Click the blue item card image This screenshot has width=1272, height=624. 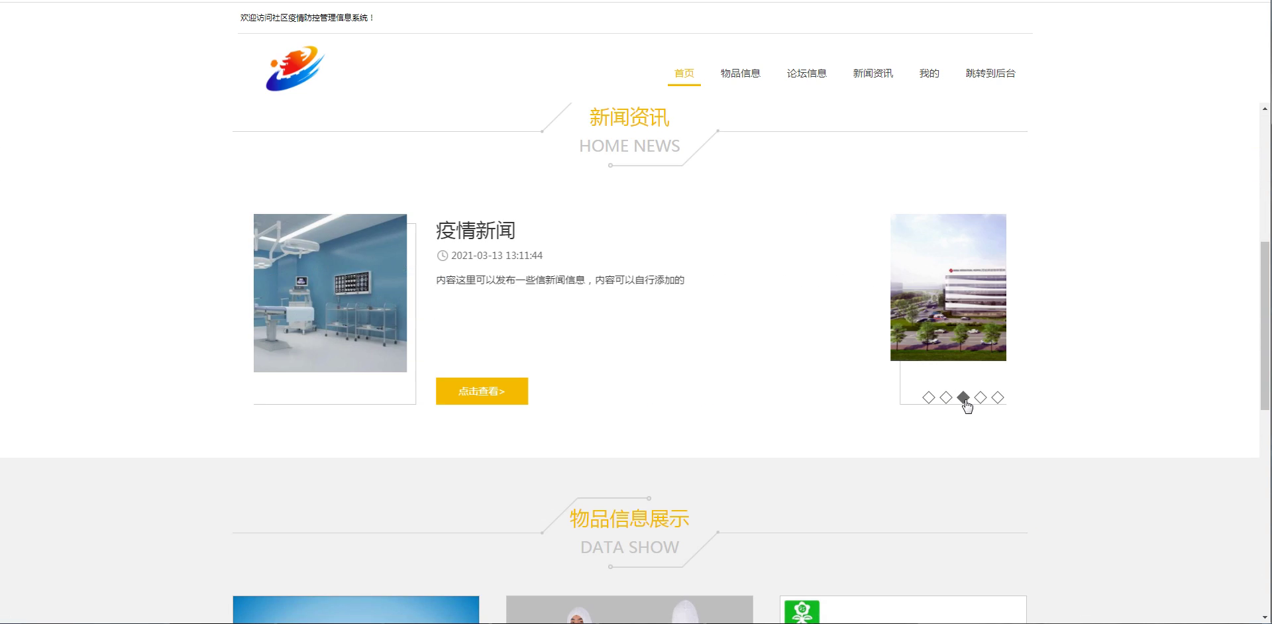[x=356, y=610]
